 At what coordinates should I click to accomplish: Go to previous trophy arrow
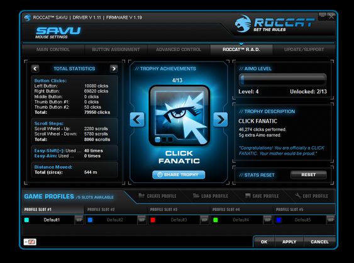(x=137, y=120)
